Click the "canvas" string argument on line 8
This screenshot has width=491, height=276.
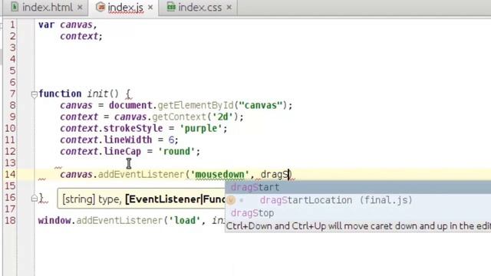261,105
